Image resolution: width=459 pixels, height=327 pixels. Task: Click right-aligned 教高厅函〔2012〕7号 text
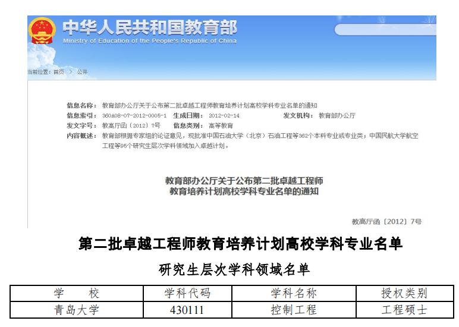386,222
